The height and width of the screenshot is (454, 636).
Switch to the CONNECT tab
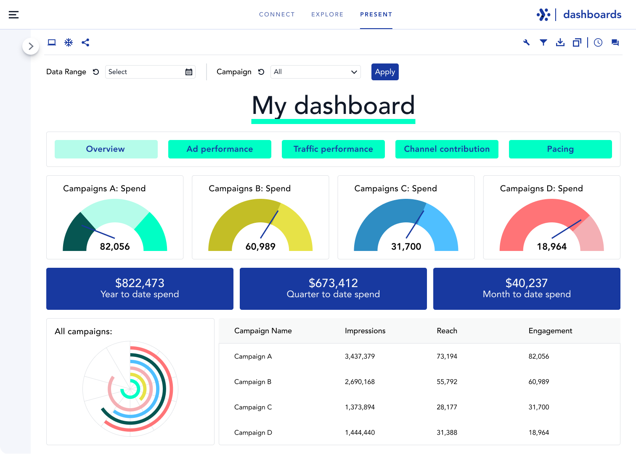tap(277, 14)
